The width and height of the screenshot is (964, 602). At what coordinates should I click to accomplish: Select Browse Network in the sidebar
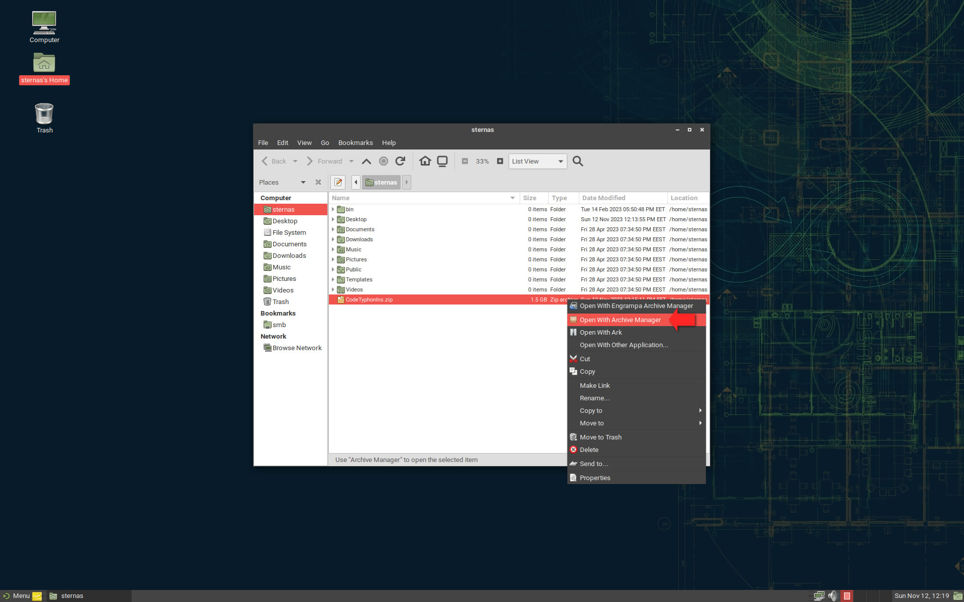coord(296,348)
